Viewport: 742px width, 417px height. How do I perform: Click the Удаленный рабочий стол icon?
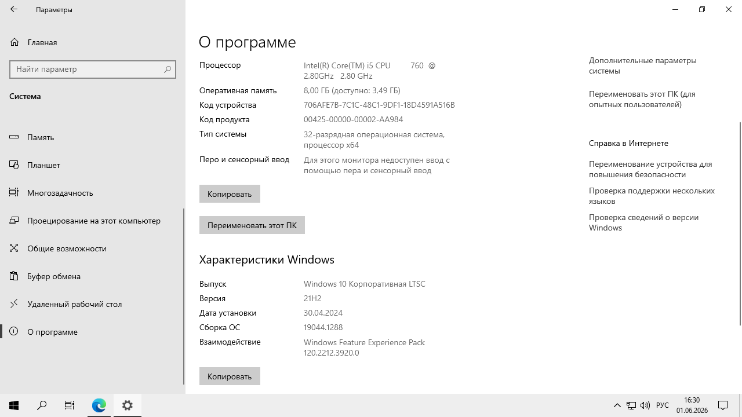tap(14, 304)
